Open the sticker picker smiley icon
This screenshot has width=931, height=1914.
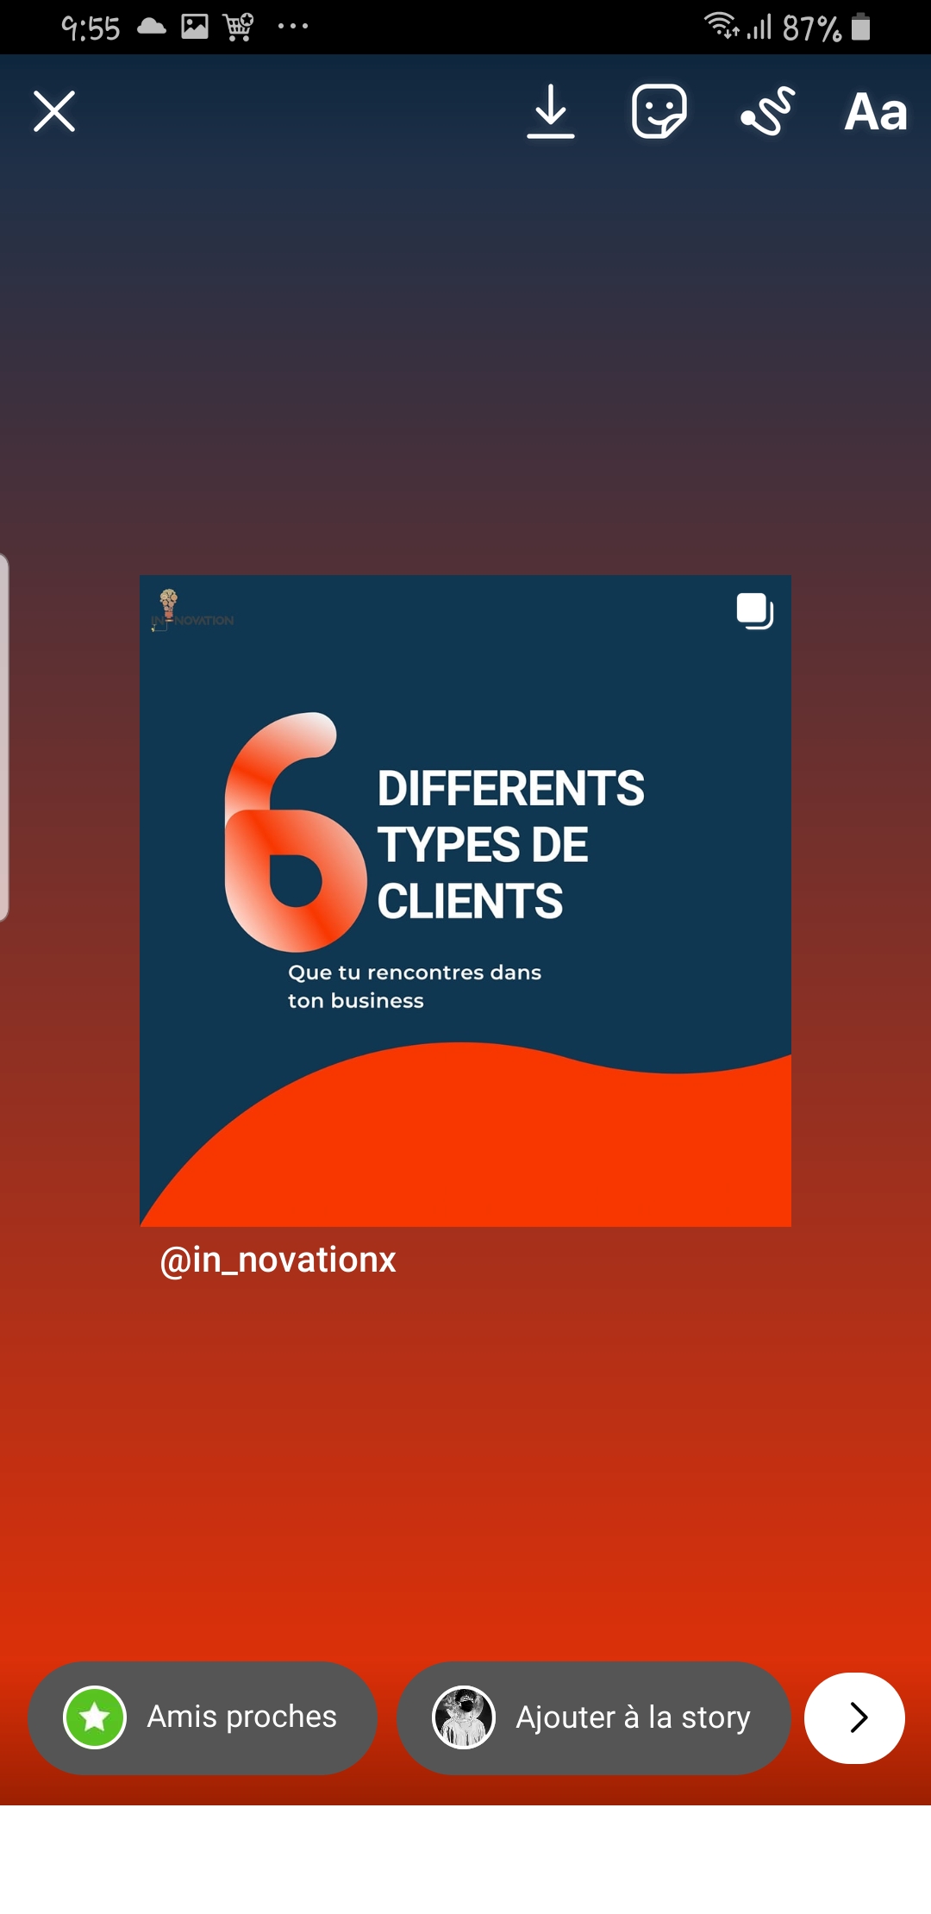click(x=659, y=112)
